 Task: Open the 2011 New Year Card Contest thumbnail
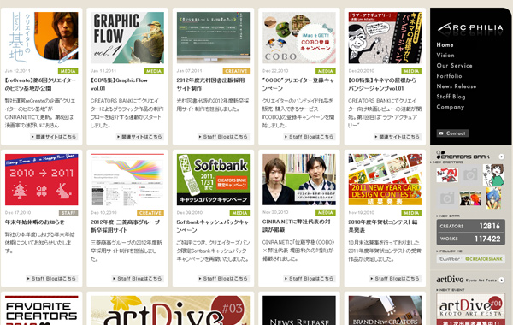point(385,180)
